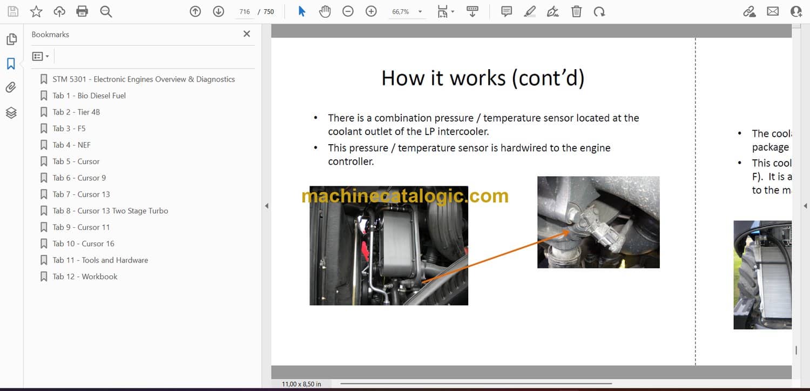Click the page number input field
This screenshot has width=810, height=391.
pyautogui.click(x=245, y=12)
